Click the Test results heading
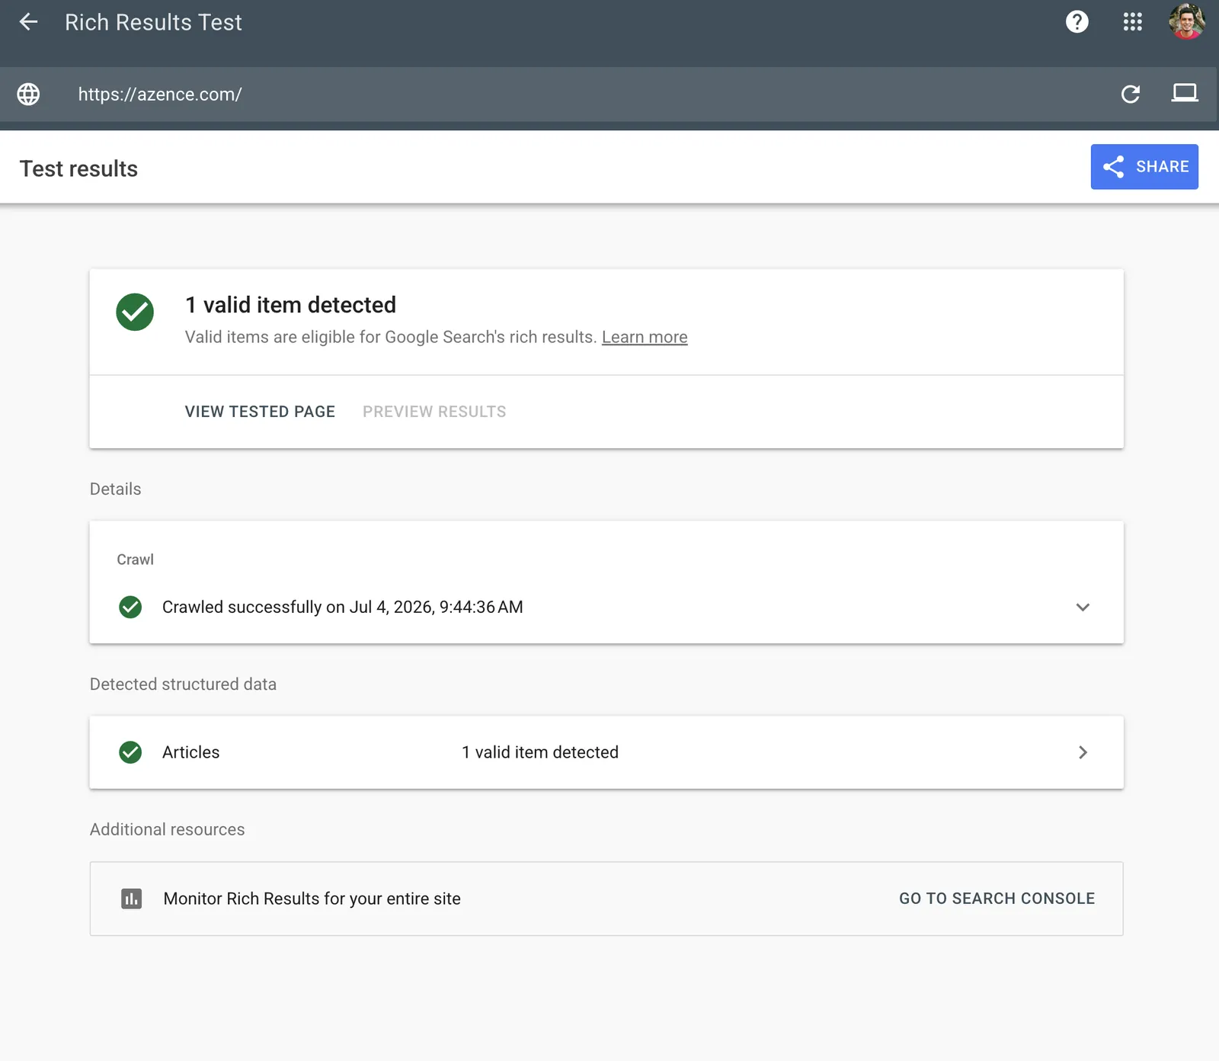Viewport: 1219px width, 1061px height. [x=78, y=168]
